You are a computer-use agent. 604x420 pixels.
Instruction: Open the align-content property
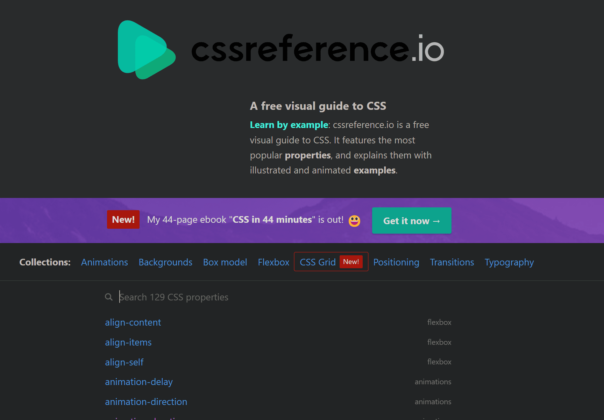(133, 322)
